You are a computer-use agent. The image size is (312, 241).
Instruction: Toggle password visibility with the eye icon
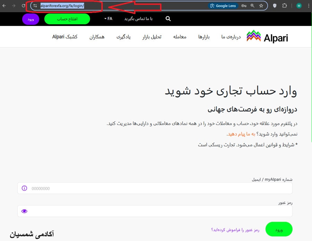(x=24, y=211)
